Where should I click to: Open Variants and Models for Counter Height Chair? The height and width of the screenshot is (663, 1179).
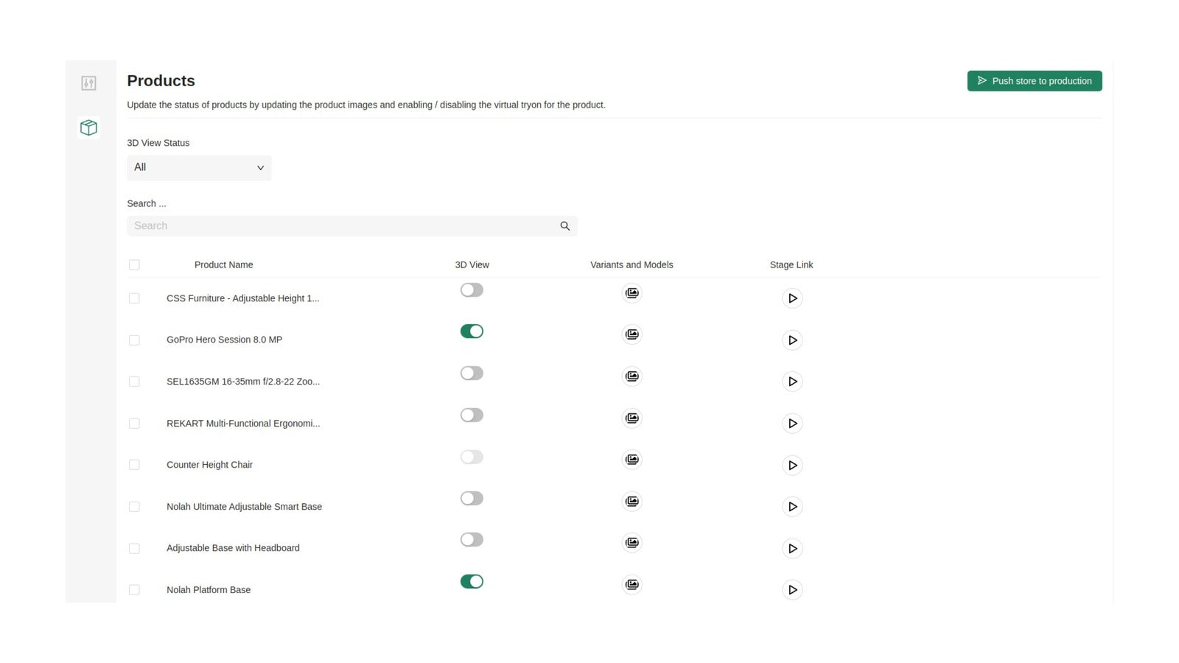[x=632, y=459]
